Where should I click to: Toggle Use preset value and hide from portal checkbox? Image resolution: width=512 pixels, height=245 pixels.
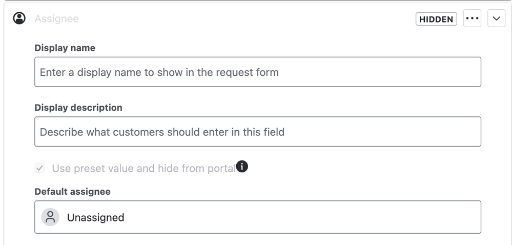tap(40, 168)
